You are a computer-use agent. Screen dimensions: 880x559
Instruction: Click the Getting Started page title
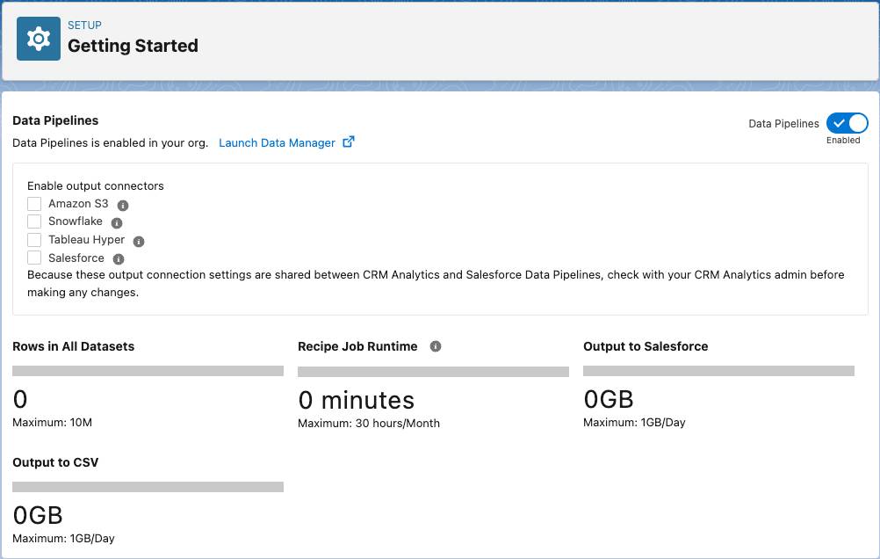coord(133,46)
